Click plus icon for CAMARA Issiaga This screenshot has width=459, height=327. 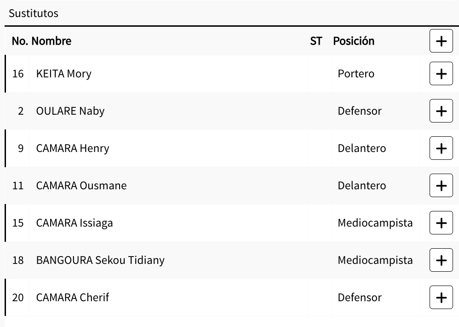click(x=441, y=223)
